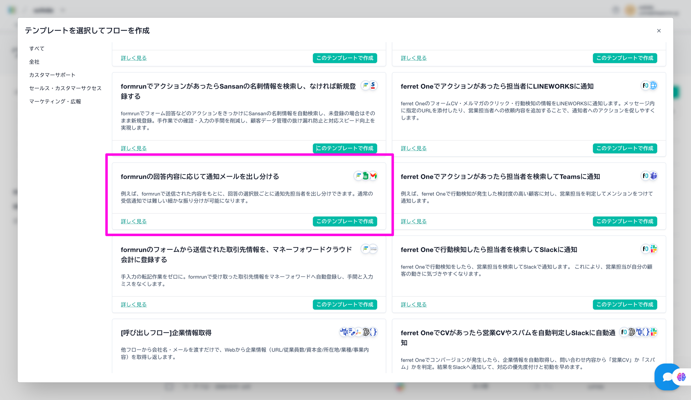Click the Microsoft Teams icon on ferret One card
Screen dimensions: 691x400
pos(654,176)
